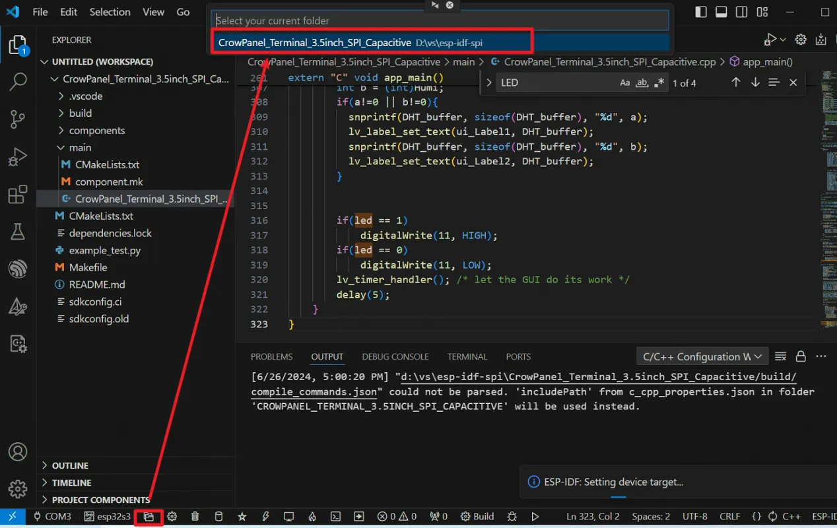Toggle Secondary Side Bar layout
This screenshot has height=528, width=837.
click(742, 12)
